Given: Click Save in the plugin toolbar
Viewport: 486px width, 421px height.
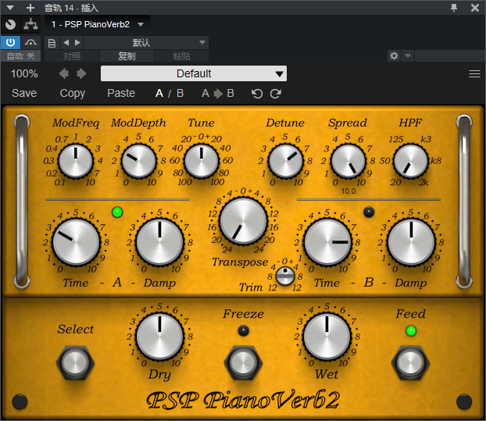Looking at the screenshot, I should tap(24, 93).
